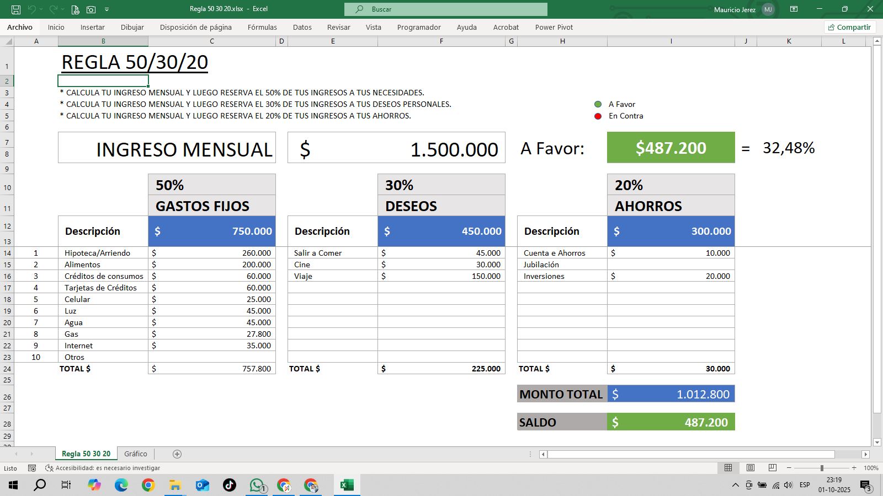Click the Undo arrow icon
Viewport: 883px width, 496px height.
(x=33, y=9)
